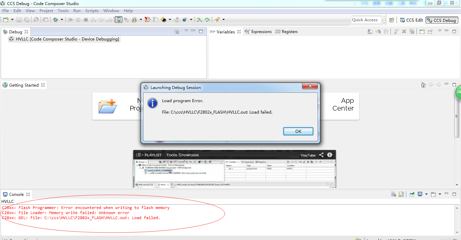This screenshot has width=461, height=240.
Task: Toggle Show Type Names icon in Variables
Action: [x=370, y=31]
